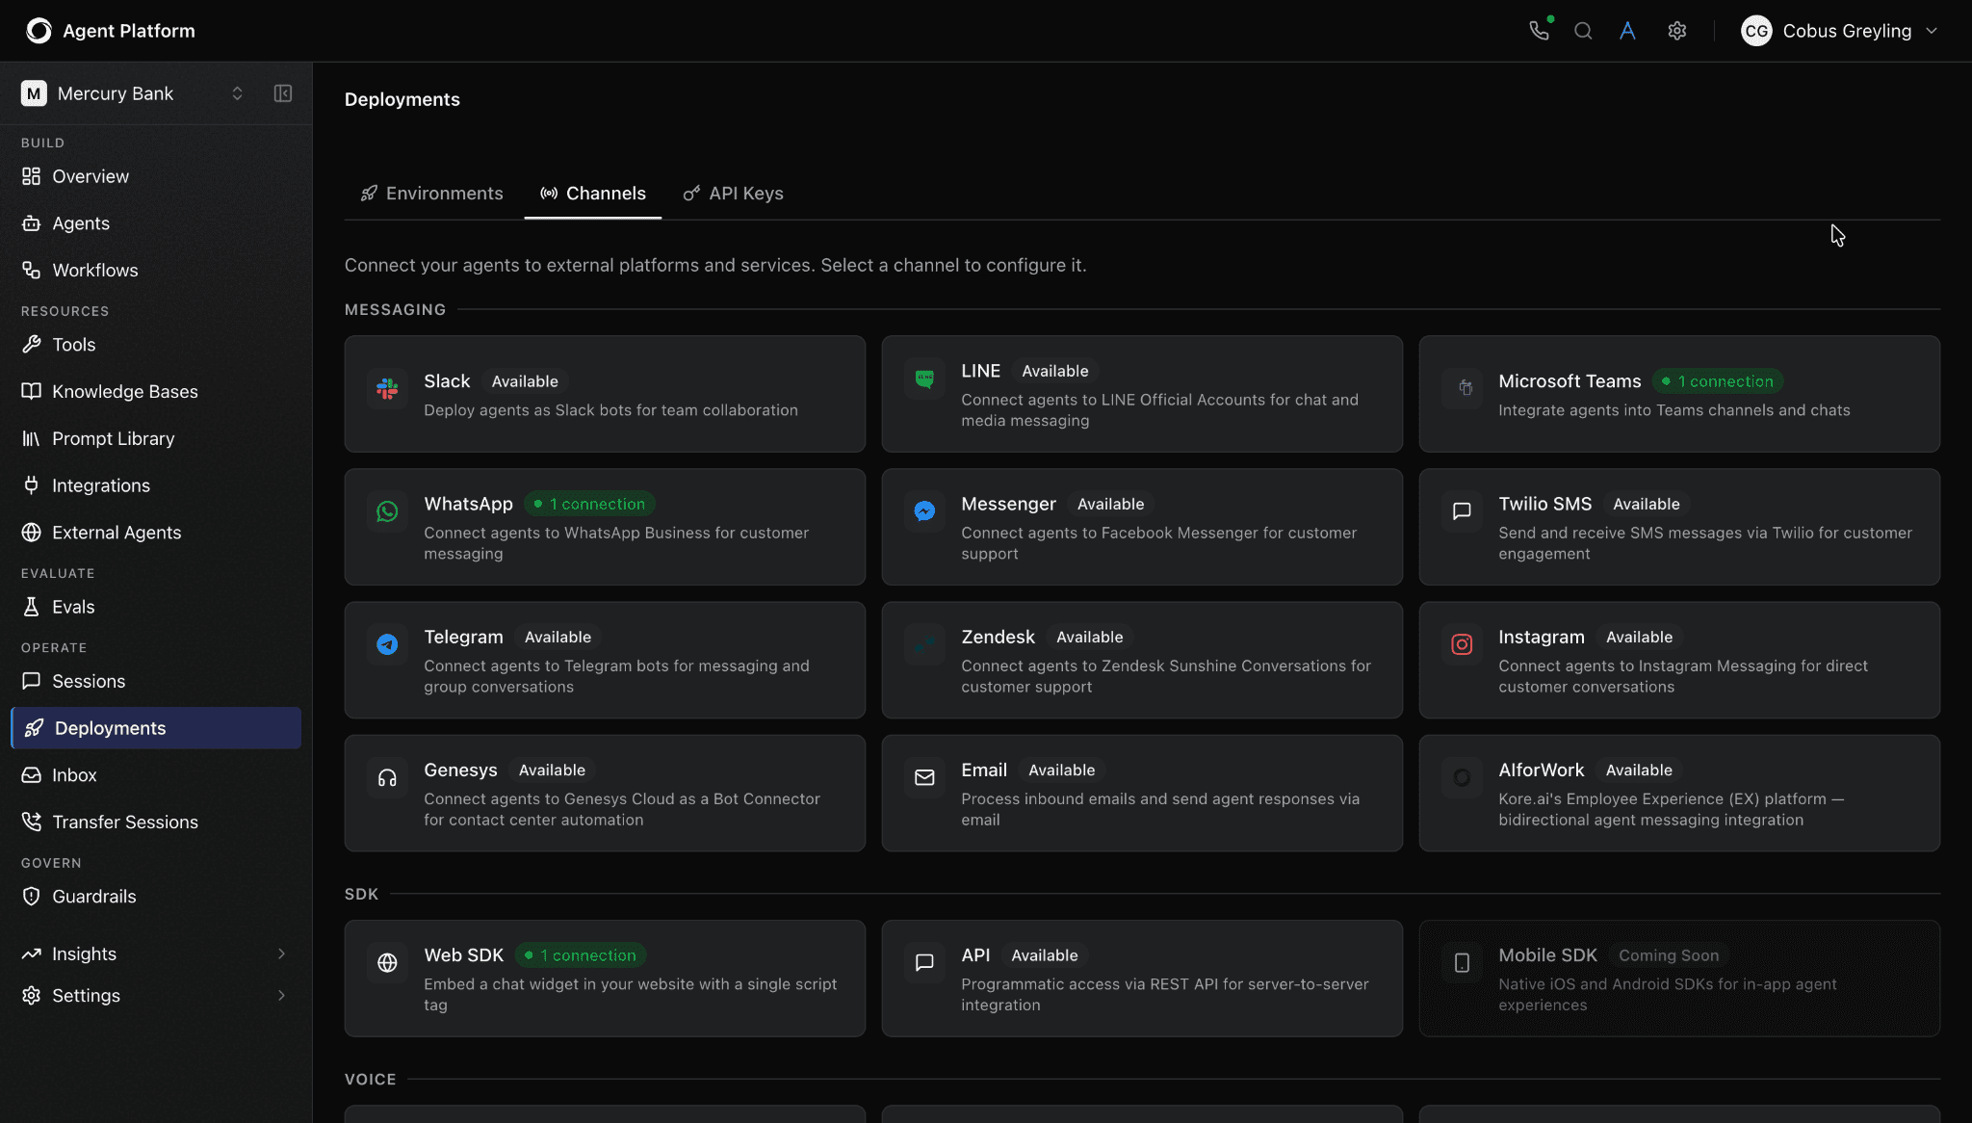The image size is (1972, 1123).
Task: Click the API card description text
Action: [1164, 995]
